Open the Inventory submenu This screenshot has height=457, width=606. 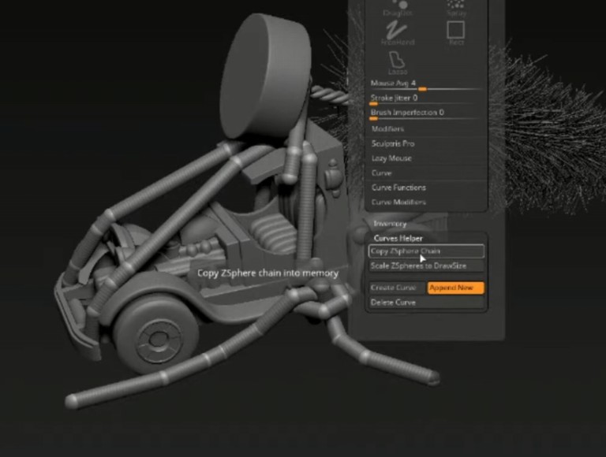(390, 224)
